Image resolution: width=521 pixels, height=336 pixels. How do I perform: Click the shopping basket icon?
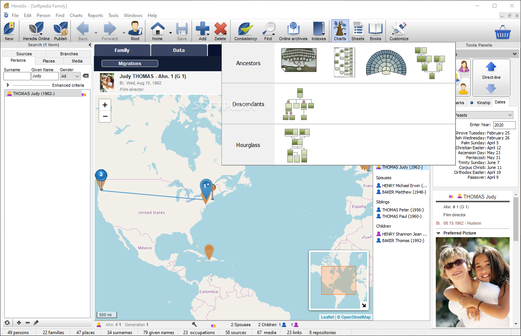click(502, 32)
